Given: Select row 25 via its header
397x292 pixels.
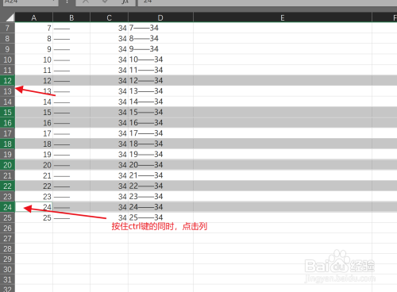Looking at the screenshot, I should (x=7, y=217).
